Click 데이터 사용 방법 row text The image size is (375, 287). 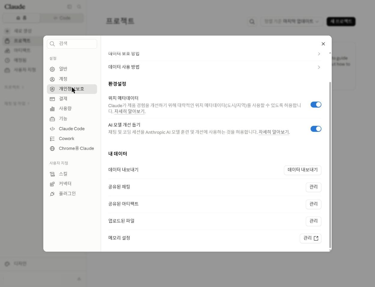coord(124,67)
